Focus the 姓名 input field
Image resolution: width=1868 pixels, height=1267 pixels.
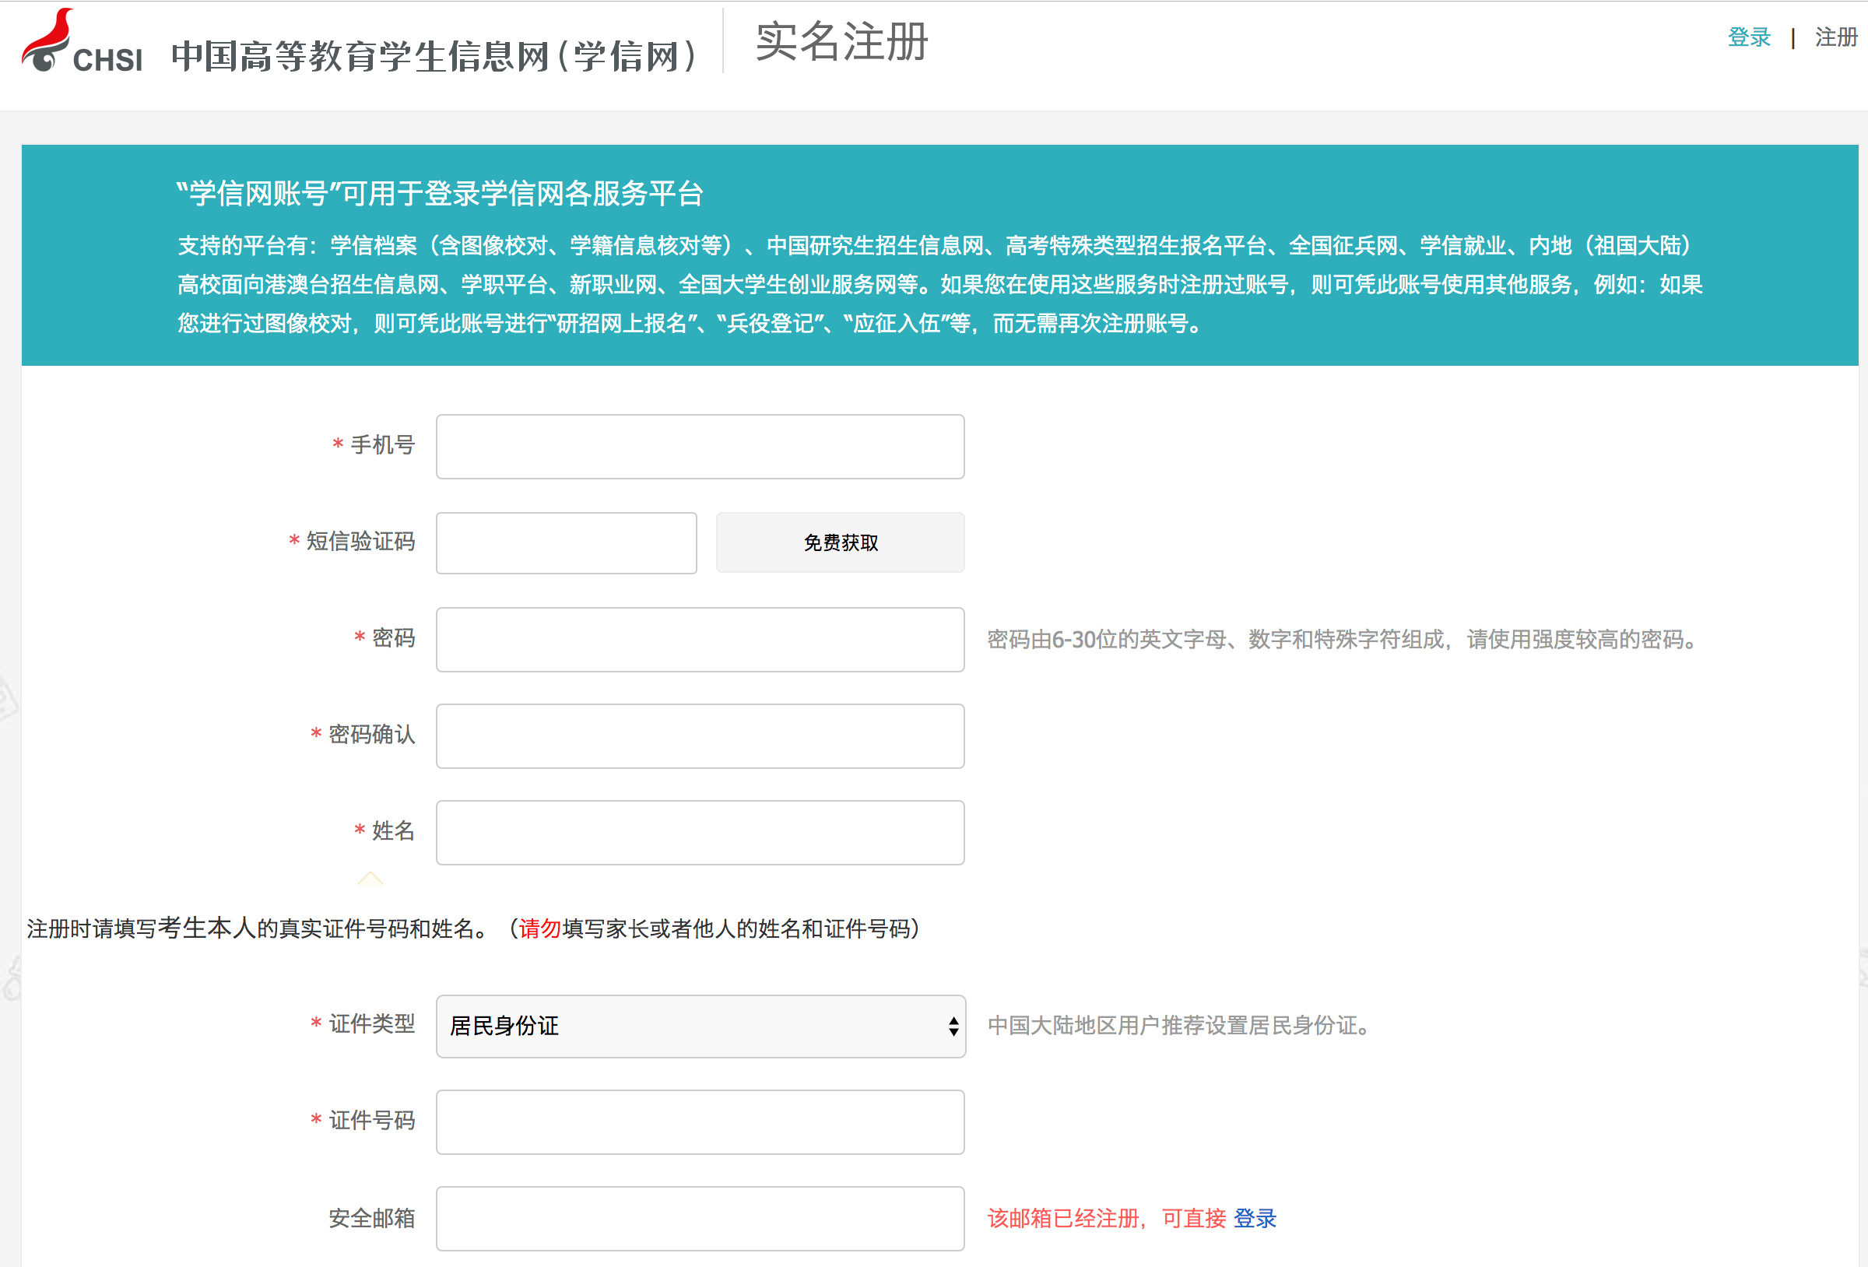click(699, 832)
